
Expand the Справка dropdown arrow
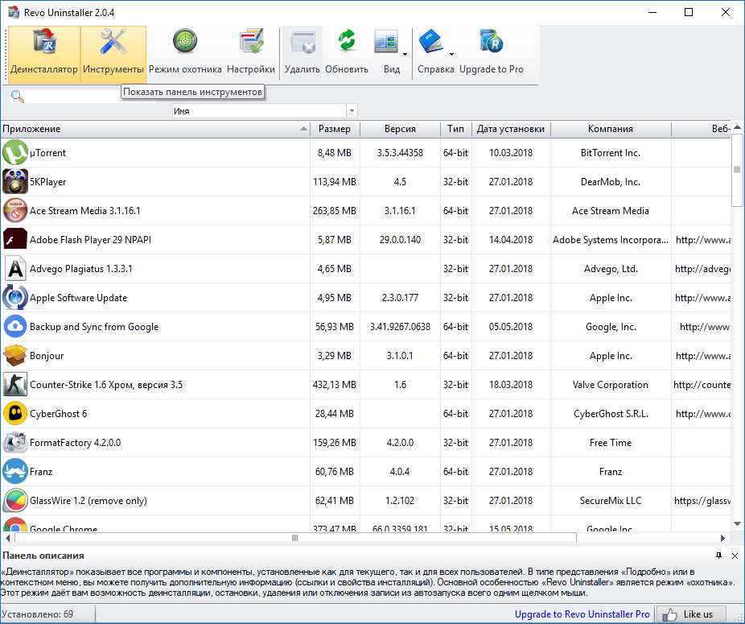click(451, 55)
